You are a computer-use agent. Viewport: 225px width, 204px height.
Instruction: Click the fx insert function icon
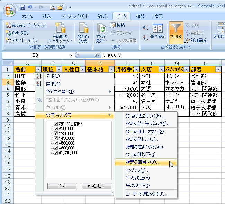pos(97,55)
